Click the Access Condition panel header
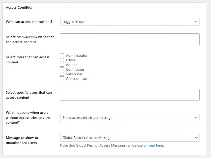This screenshot has width=211, height=158. click(104, 7)
